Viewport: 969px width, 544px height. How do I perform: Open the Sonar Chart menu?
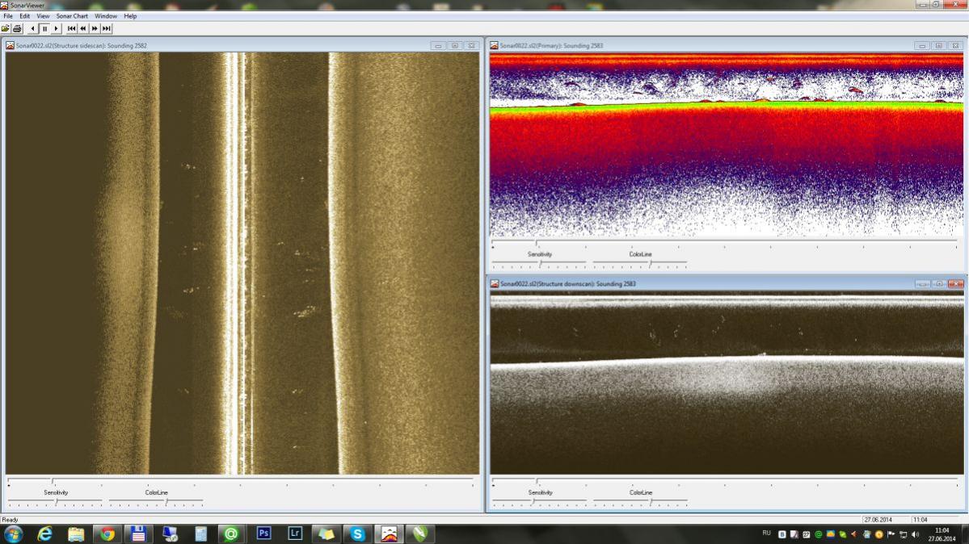pos(72,16)
